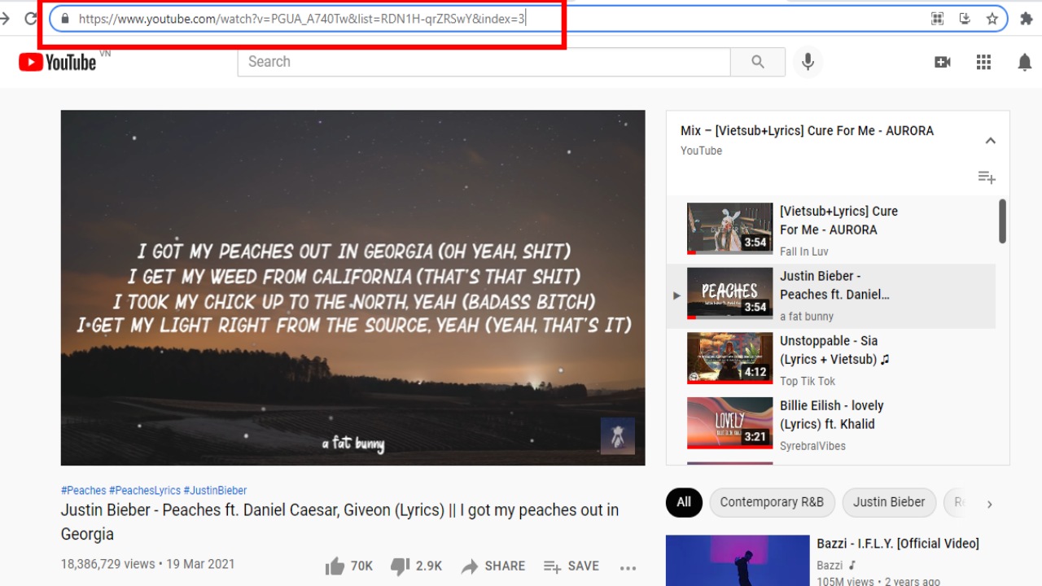
Task: Open the more actions three-dot menu
Action: pos(628,568)
